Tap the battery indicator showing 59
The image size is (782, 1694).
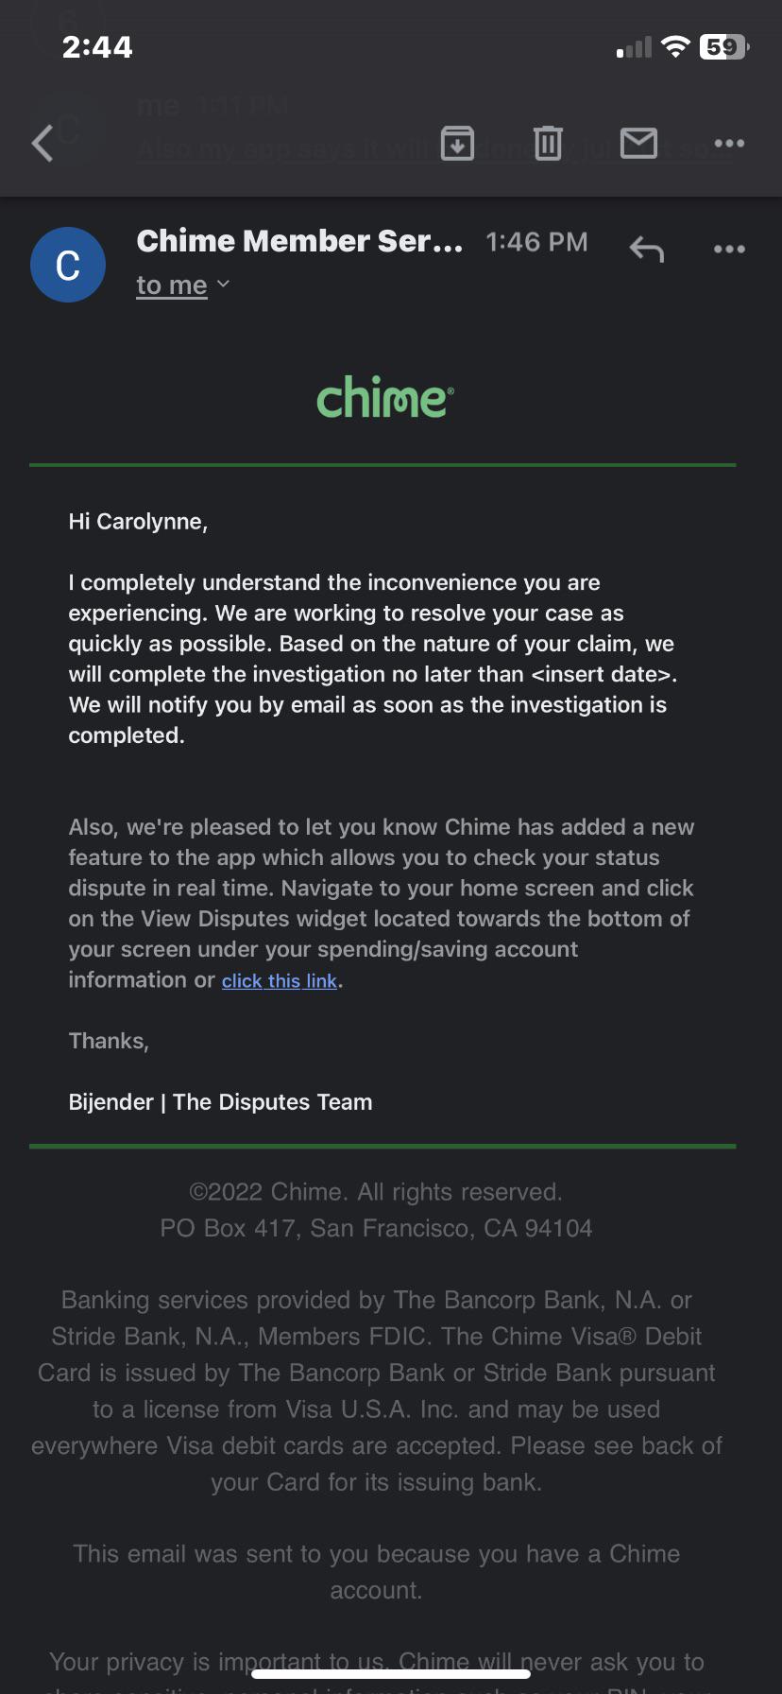click(x=723, y=47)
